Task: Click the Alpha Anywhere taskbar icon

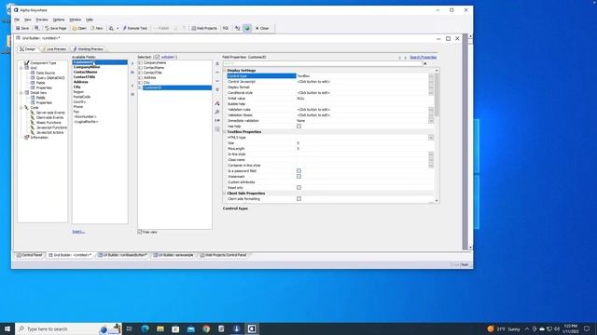Action: pyautogui.click(x=252, y=328)
